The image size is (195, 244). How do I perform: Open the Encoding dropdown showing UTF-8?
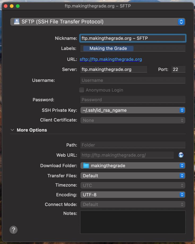133,195
